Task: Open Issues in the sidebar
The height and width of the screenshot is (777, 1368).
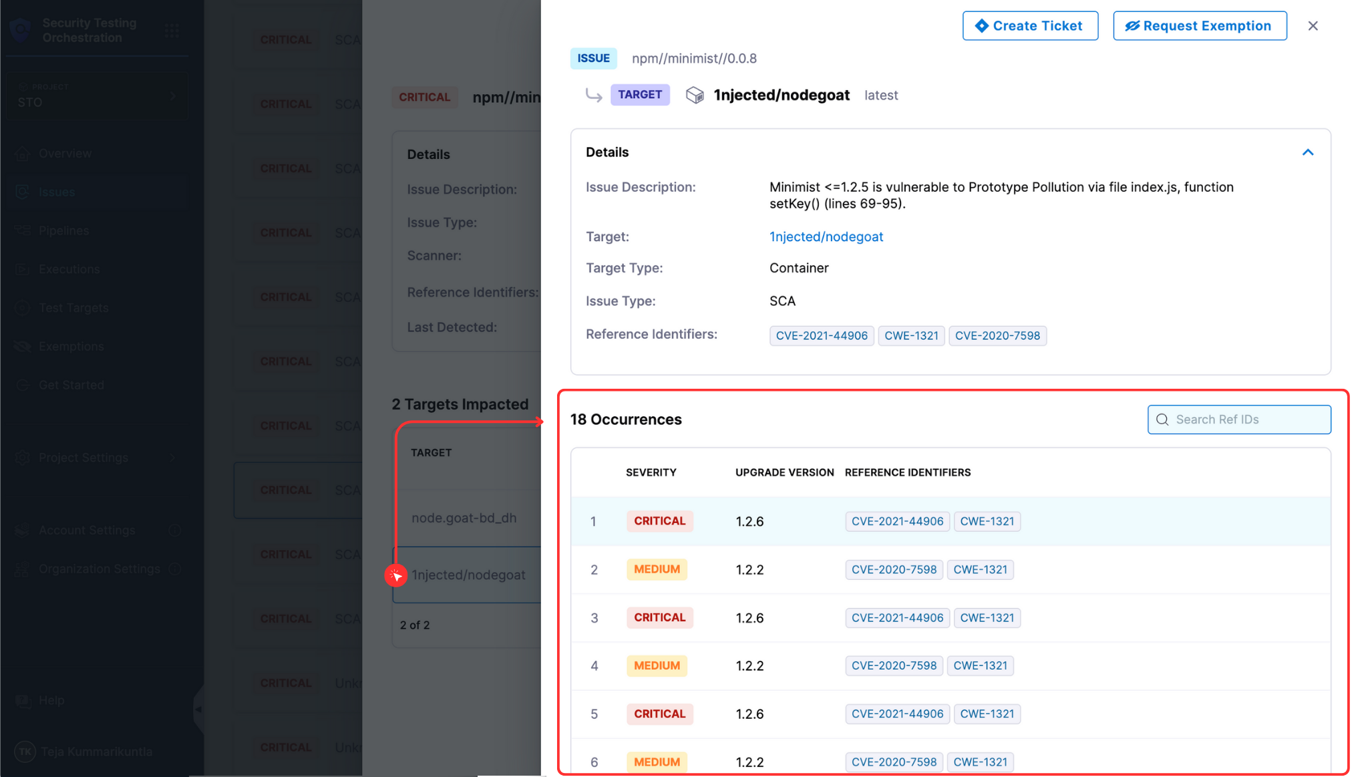Action: click(56, 192)
